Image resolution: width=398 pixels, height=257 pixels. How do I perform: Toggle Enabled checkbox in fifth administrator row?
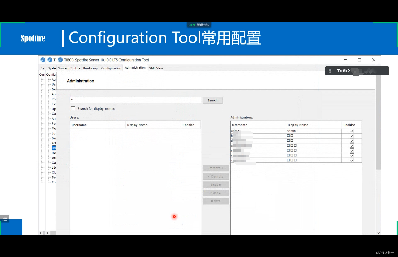tap(352, 150)
